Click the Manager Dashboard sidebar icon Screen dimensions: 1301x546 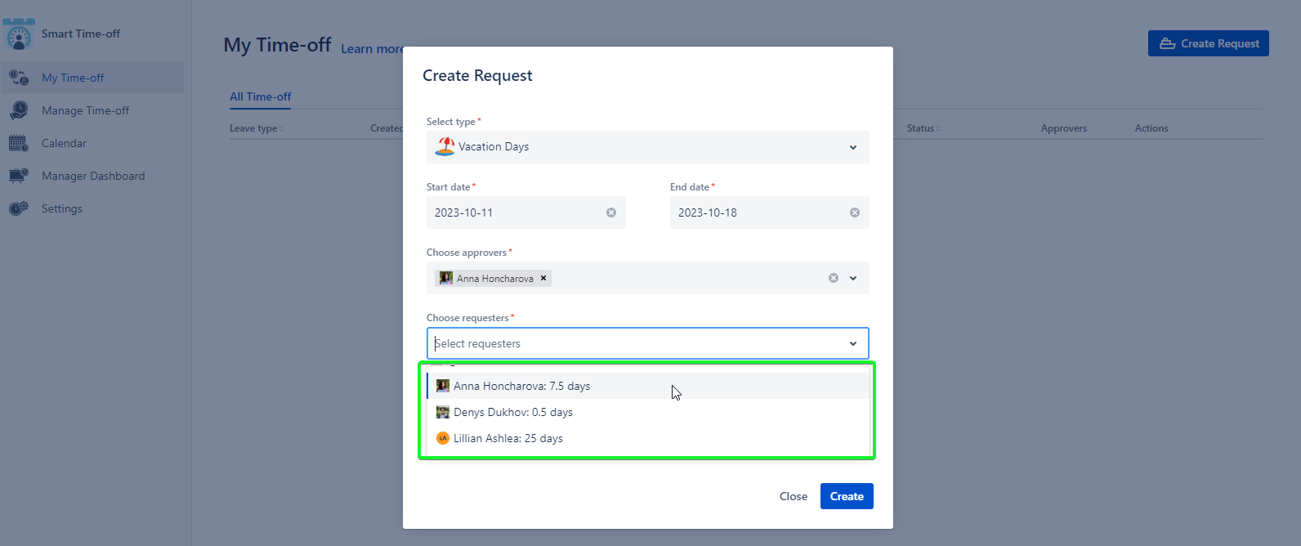[x=19, y=176]
